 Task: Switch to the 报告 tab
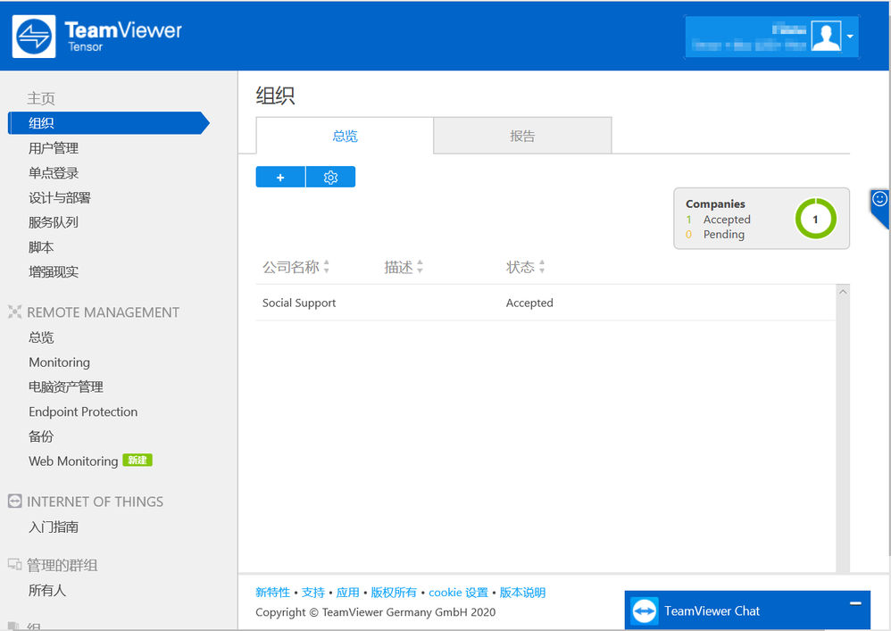click(x=522, y=136)
